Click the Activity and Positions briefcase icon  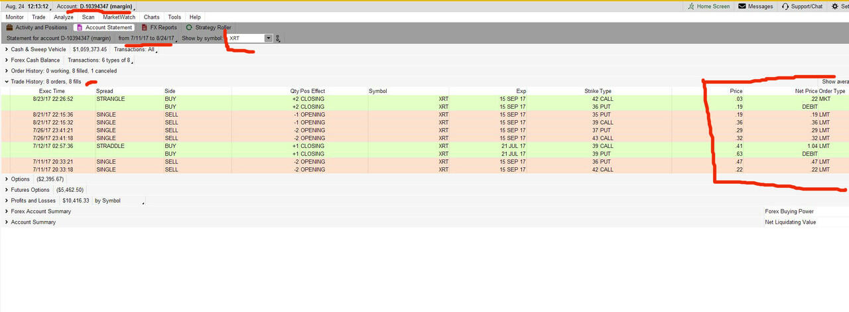(10, 28)
